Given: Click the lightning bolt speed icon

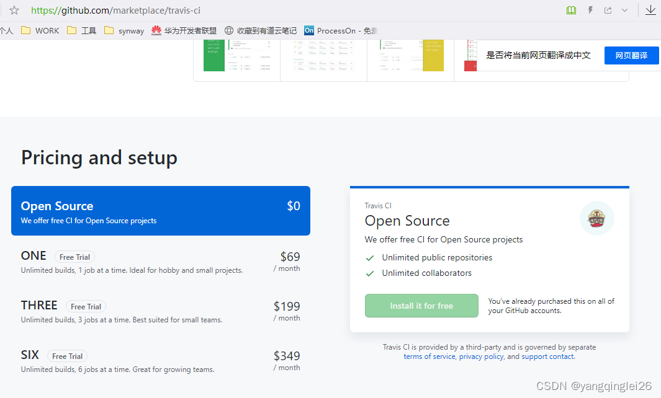Looking at the screenshot, I should [x=590, y=10].
